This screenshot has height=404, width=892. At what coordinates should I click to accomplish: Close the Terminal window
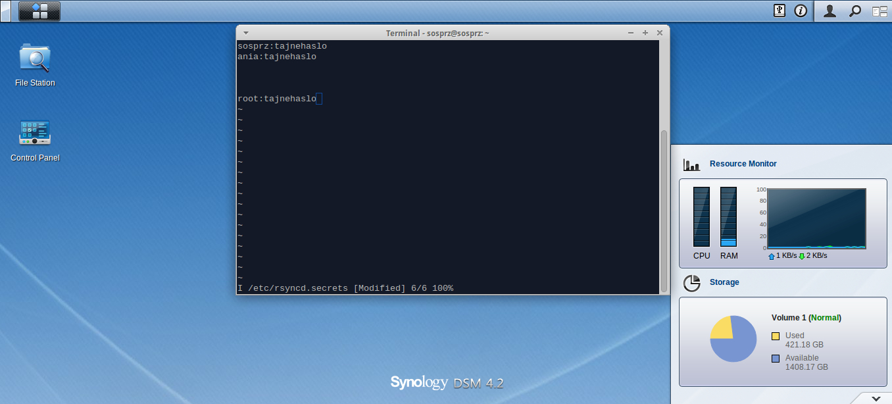(x=658, y=32)
